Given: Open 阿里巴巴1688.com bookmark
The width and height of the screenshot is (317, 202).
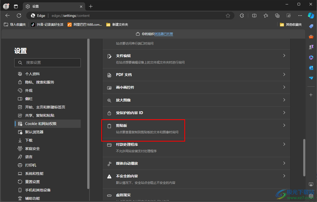Looking at the screenshot, I should [85, 25].
